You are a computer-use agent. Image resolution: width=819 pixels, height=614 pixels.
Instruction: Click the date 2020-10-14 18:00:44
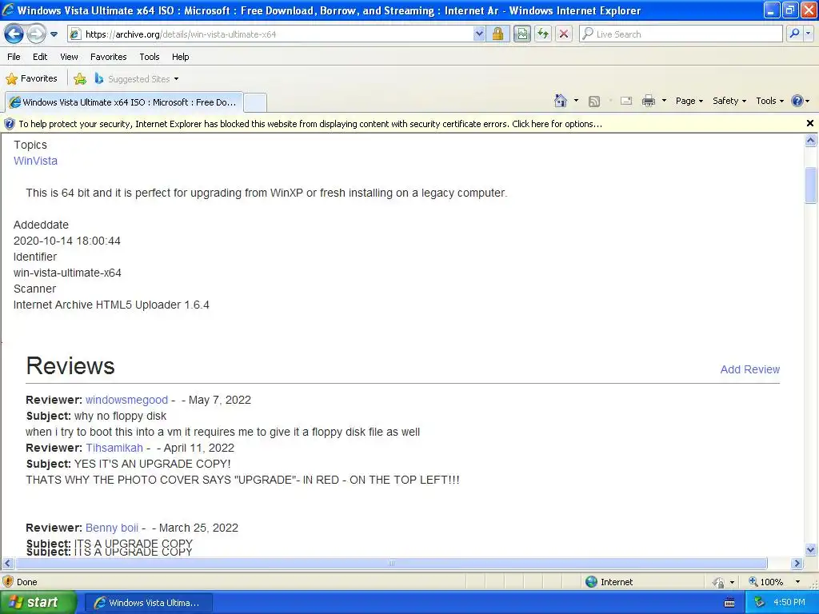coord(67,241)
